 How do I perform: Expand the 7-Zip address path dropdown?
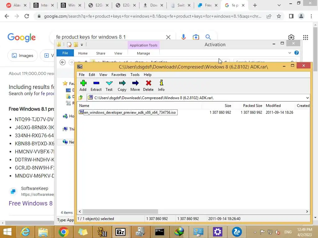307,98
